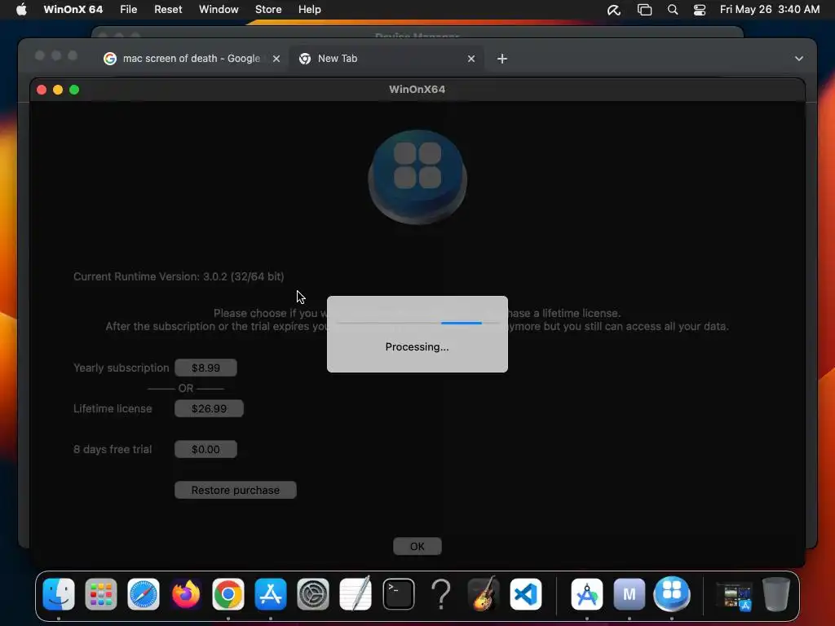Open System Settings gear in dock
Image resolution: width=835 pixels, height=626 pixels.
coord(313,594)
